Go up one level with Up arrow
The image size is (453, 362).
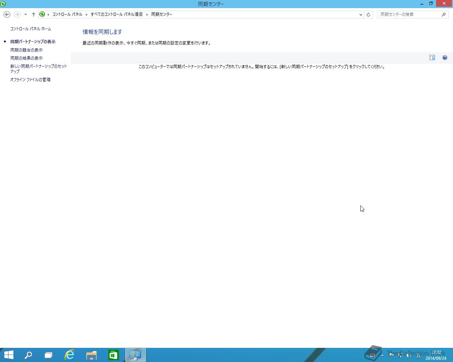[33, 14]
